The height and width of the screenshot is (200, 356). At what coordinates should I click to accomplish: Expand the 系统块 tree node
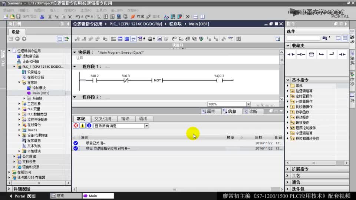pos(24,99)
